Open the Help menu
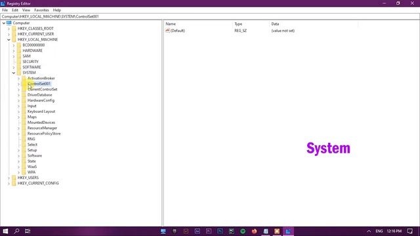Screen dimensions: 420x236 [57, 10]
